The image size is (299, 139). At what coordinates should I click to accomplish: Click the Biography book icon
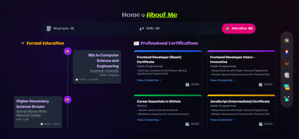pyautogui.click(x=49, y=28)
